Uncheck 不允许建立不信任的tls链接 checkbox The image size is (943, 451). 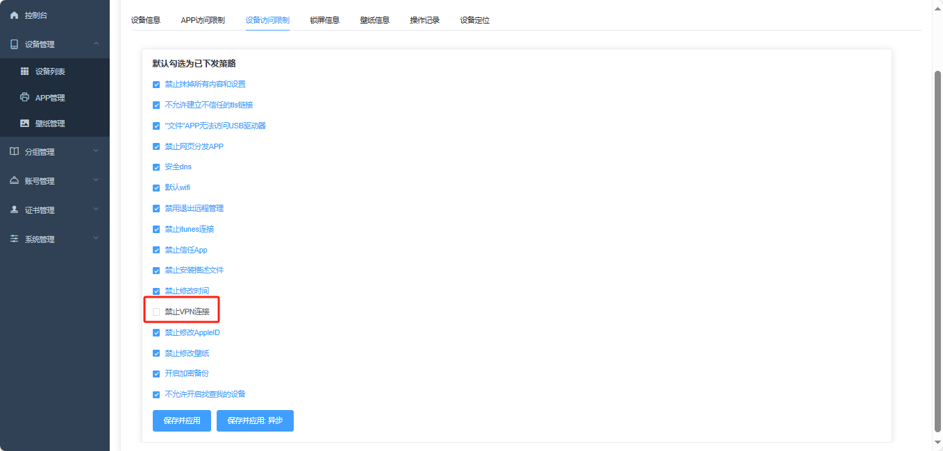point(156,105)
